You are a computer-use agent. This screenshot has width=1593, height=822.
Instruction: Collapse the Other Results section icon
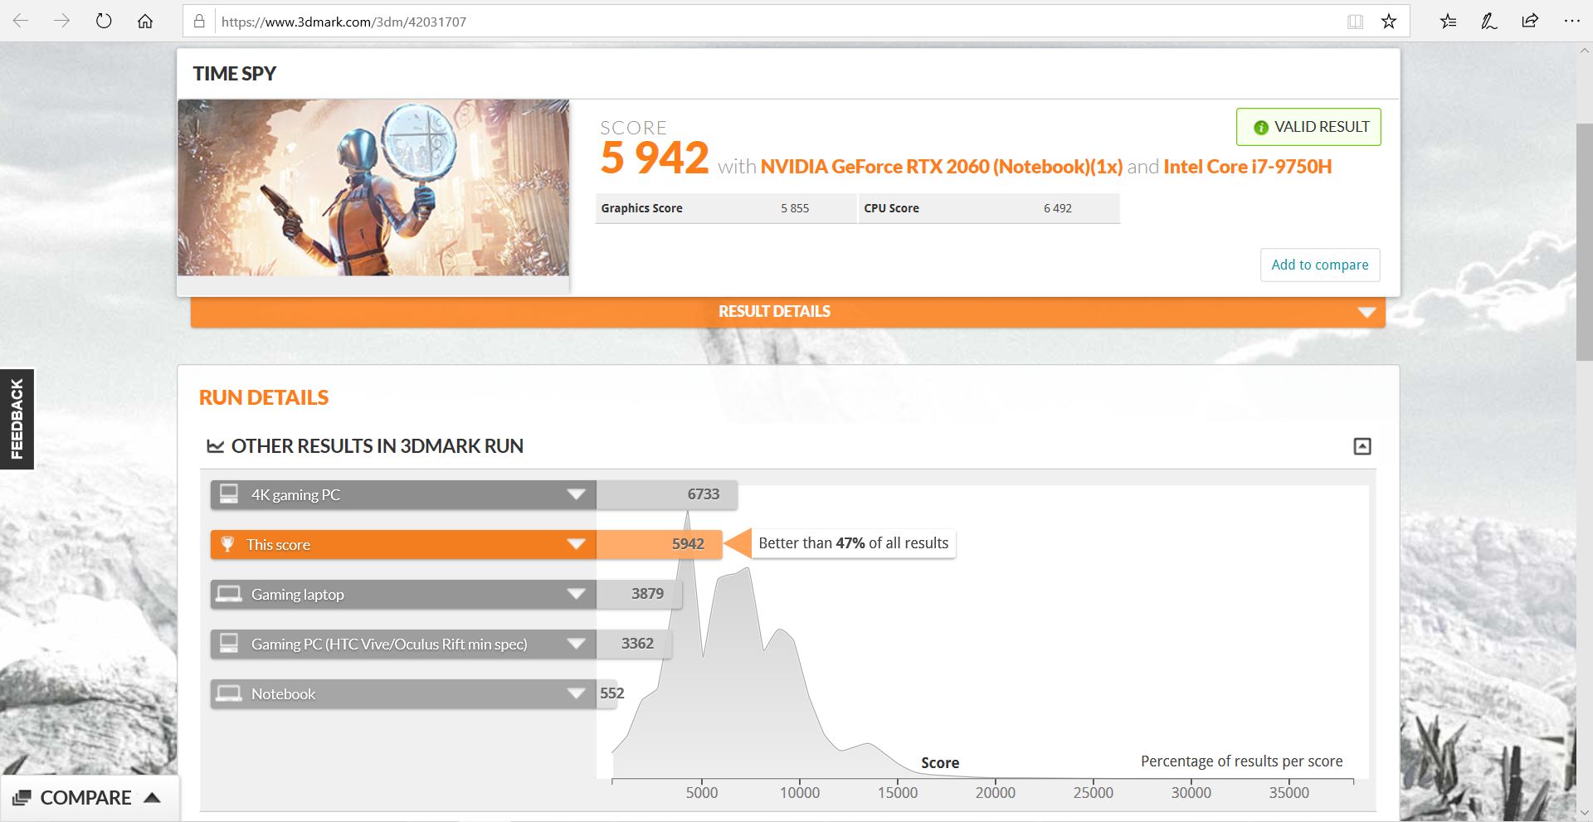(x=1362, y=446)
